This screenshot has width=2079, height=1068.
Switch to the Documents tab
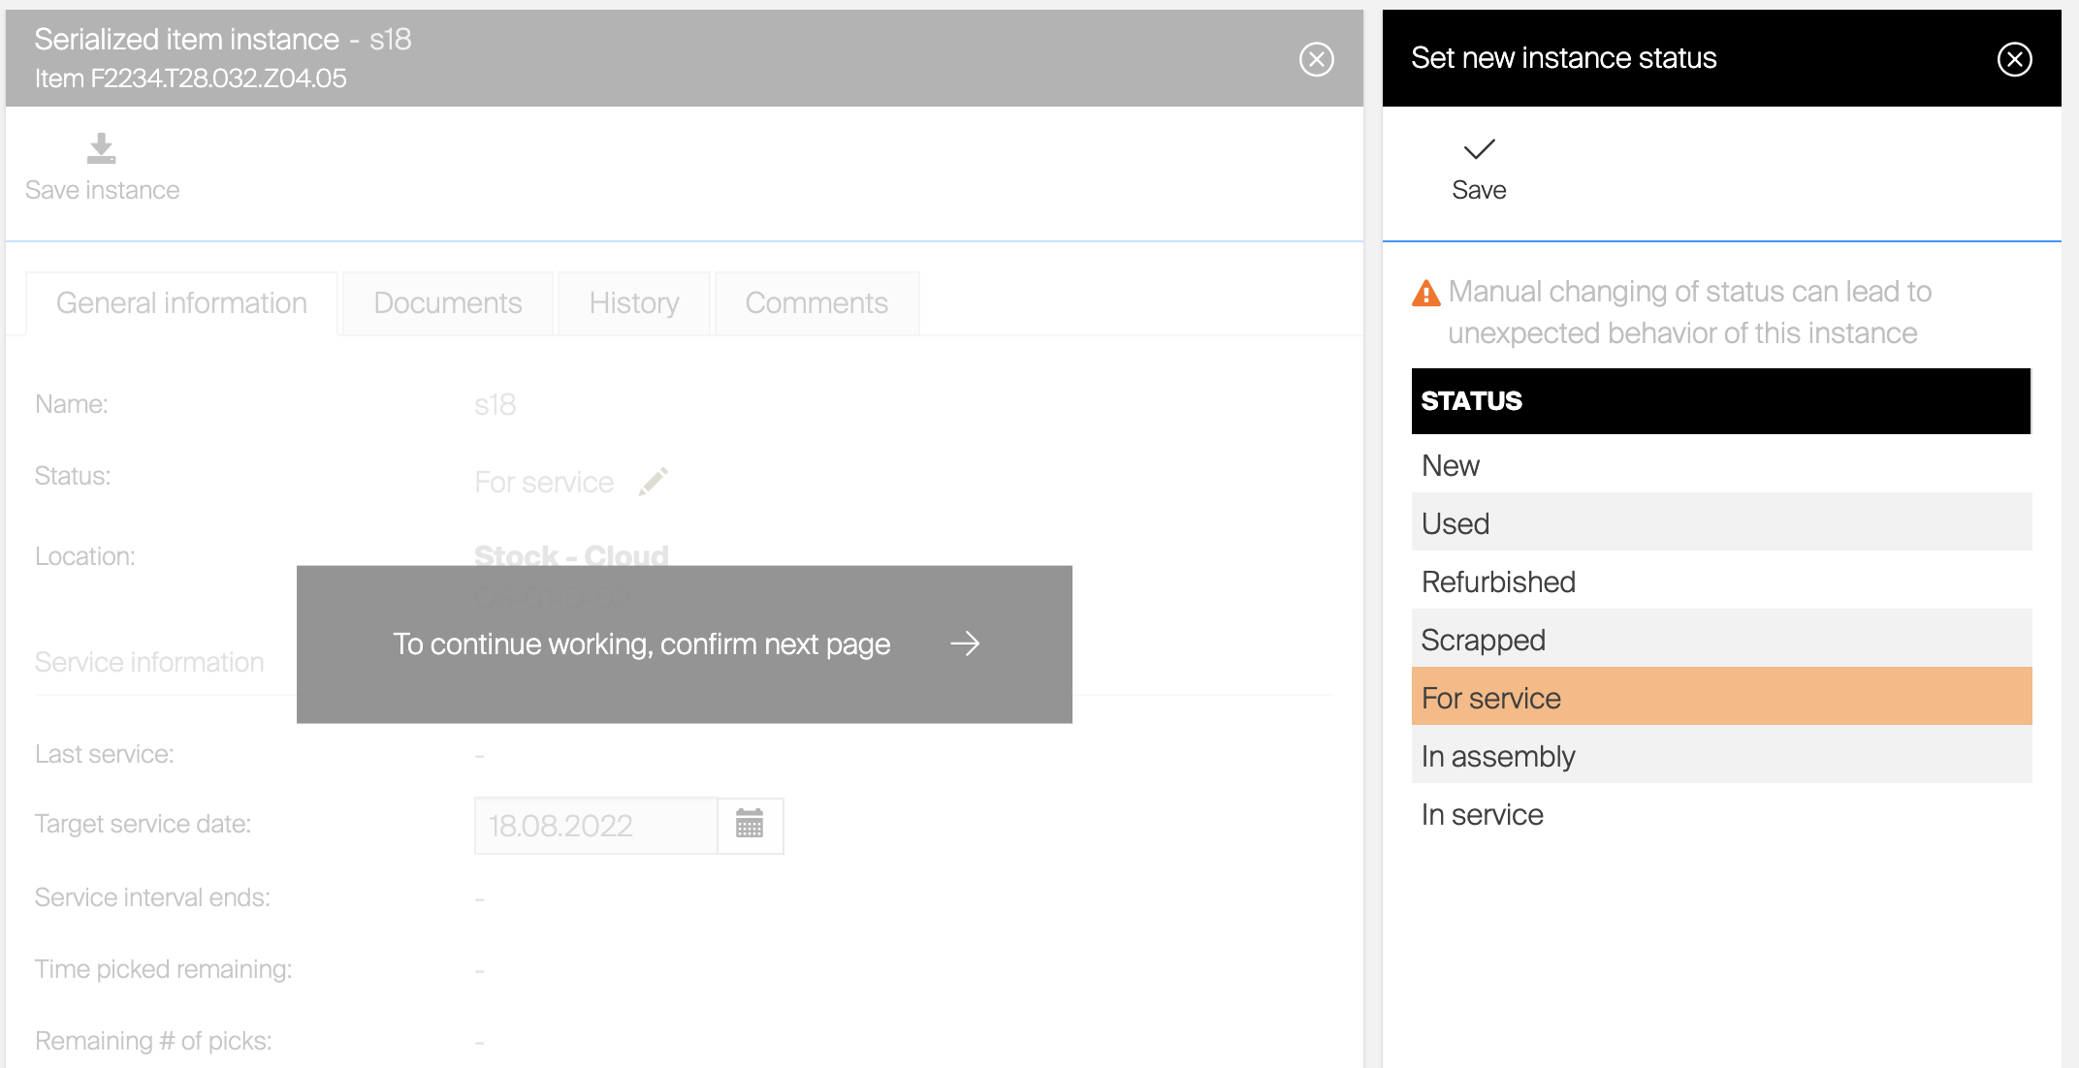coord(447,303)
